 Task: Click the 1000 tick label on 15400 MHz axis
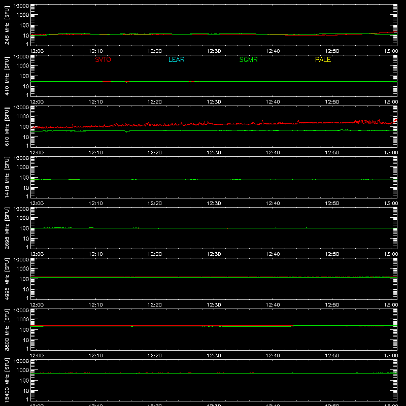tap(23, 370)
